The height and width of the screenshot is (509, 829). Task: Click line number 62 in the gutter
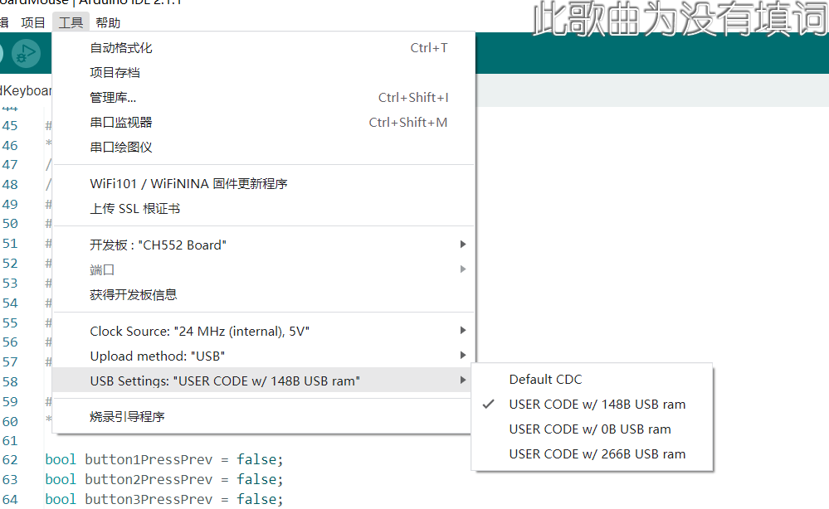pos(10,460)
